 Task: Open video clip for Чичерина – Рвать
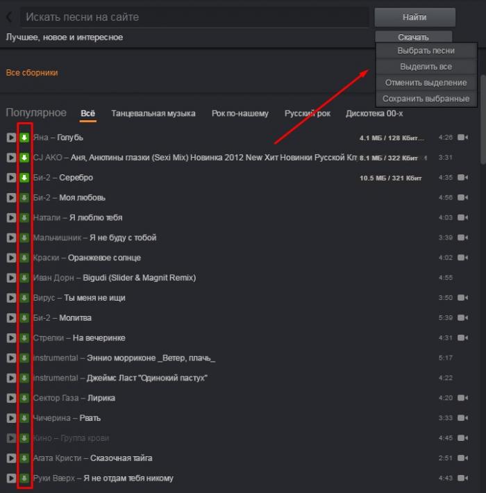point(462,418)
